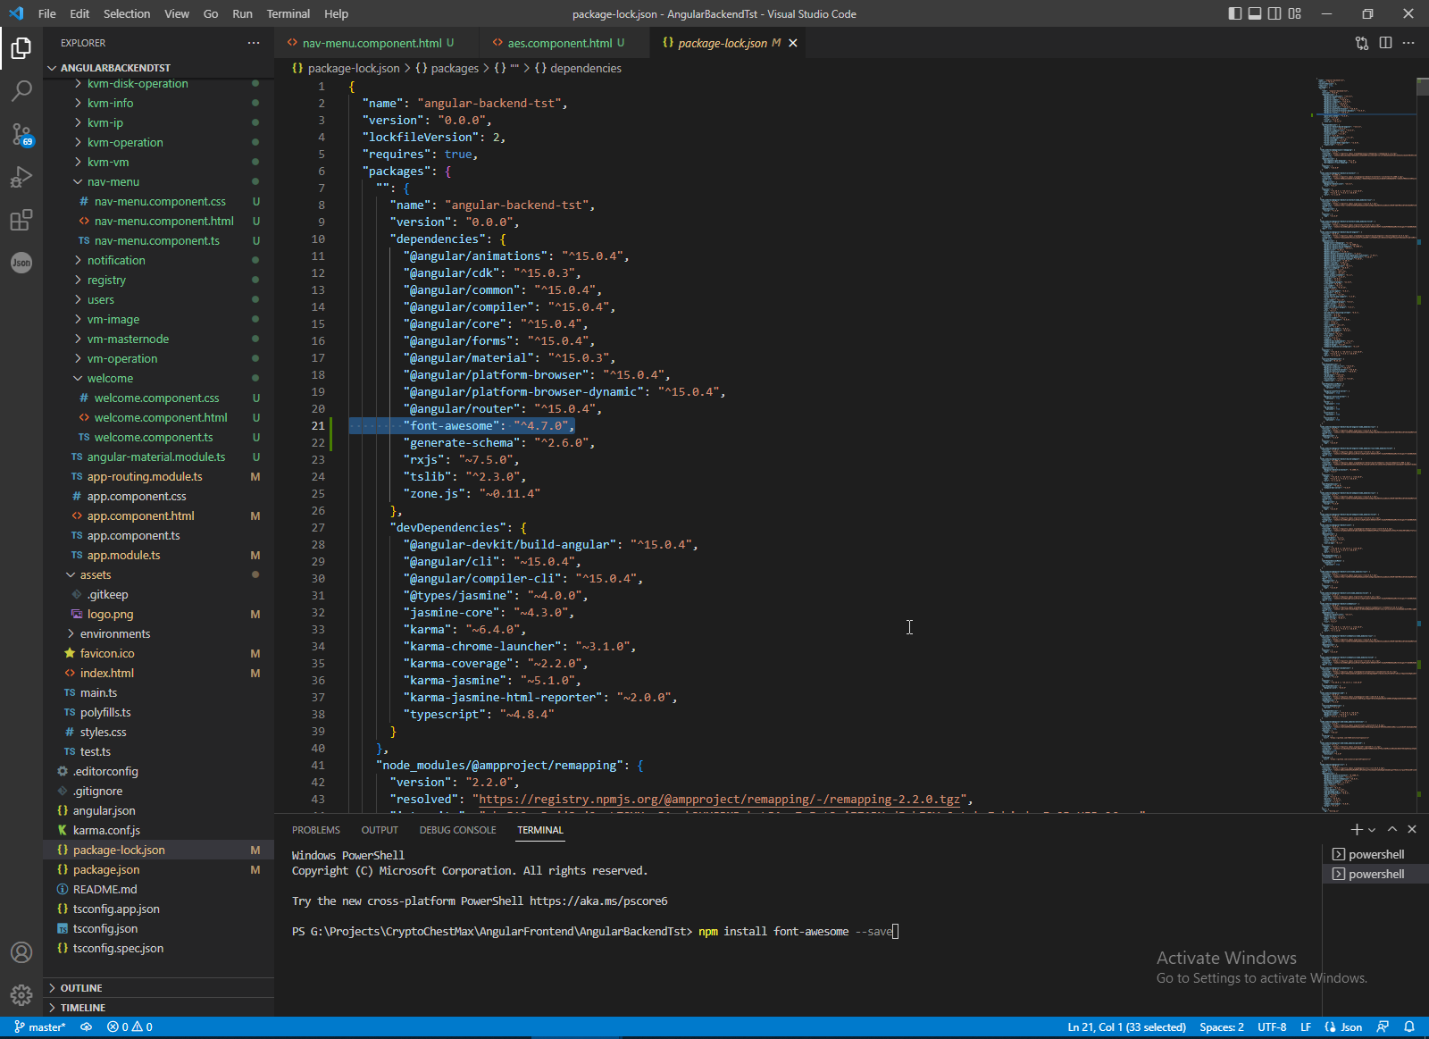Toggle the bottom panel layout icon
This screenshot has width=1429, height=1039.
pos(1255,13)
